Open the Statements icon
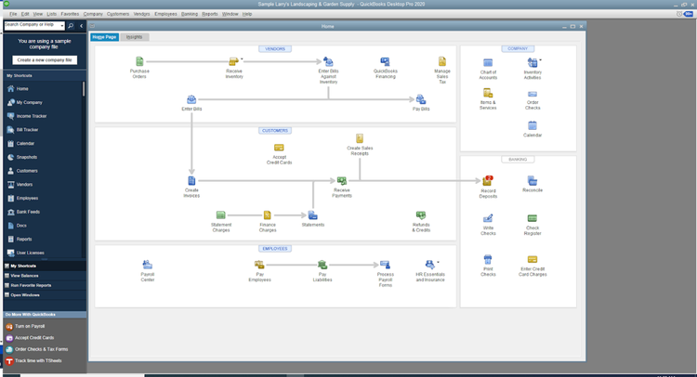The height and width of the screenshot is (377, 697). [313, 215]
